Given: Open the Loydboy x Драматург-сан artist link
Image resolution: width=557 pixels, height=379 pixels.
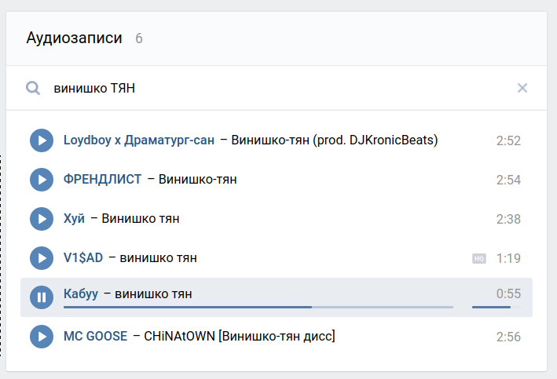Looking at the screenshot, I should pyautogui.click(x=139, y=140).
